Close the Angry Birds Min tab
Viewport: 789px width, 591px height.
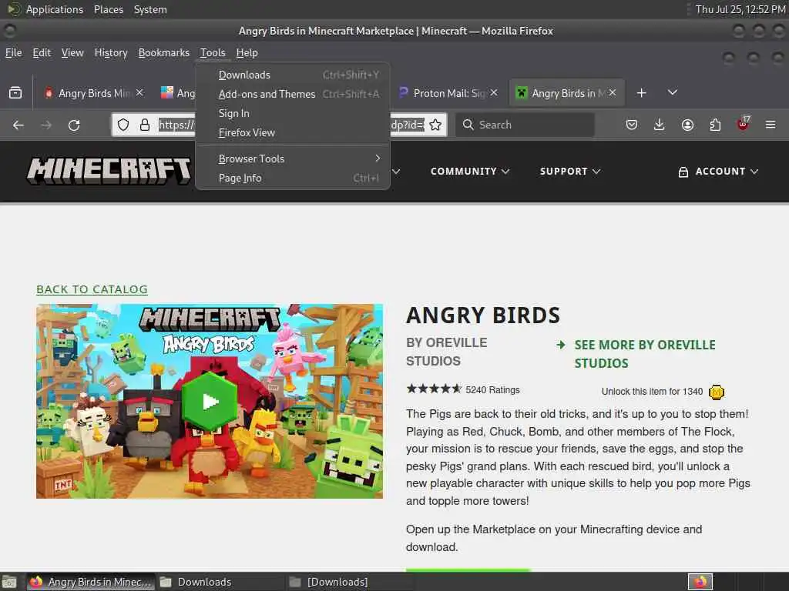140,92
